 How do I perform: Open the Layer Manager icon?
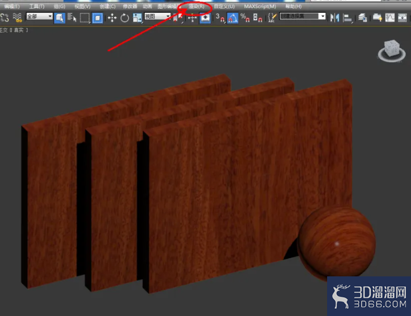coord(362,18)
